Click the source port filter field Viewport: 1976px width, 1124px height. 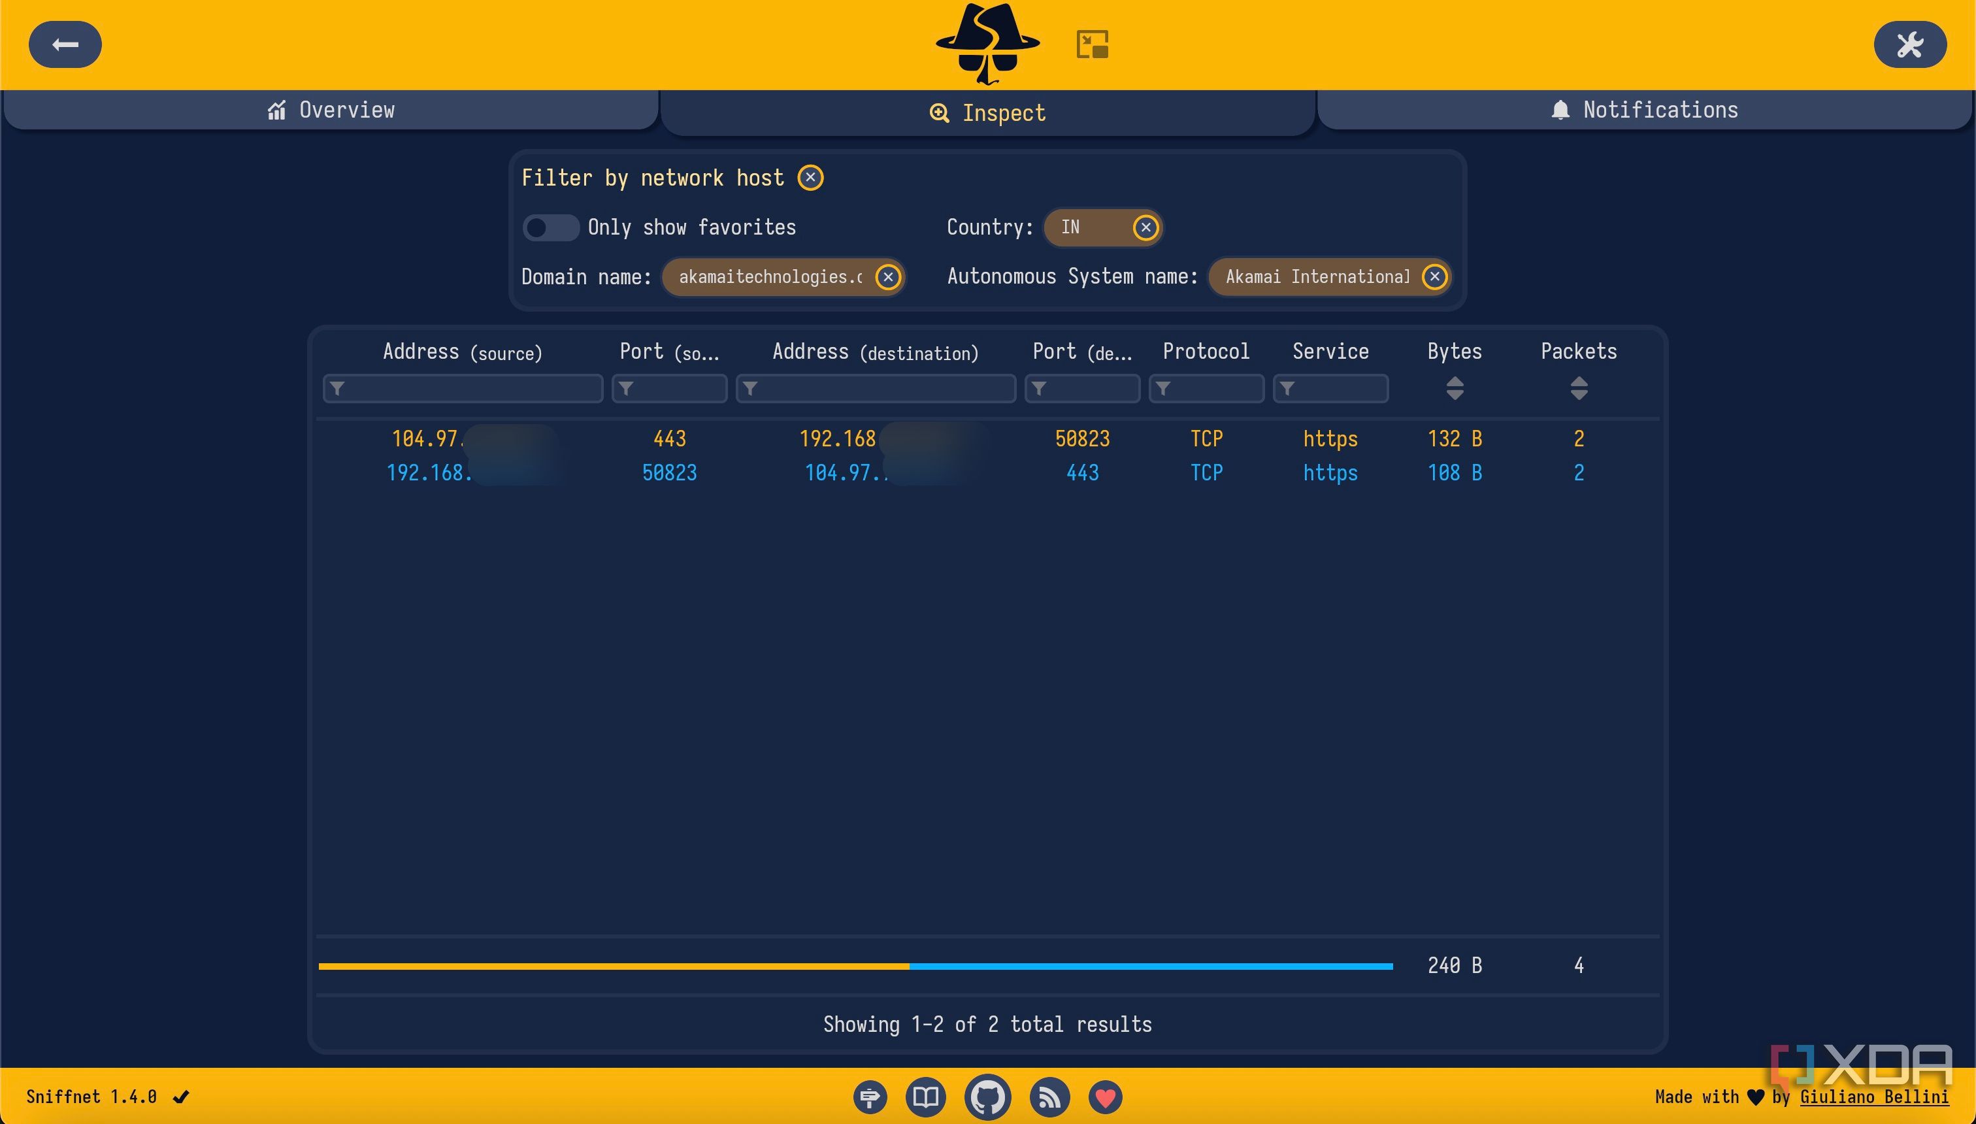pyautogui.click(x=669, y=388)
